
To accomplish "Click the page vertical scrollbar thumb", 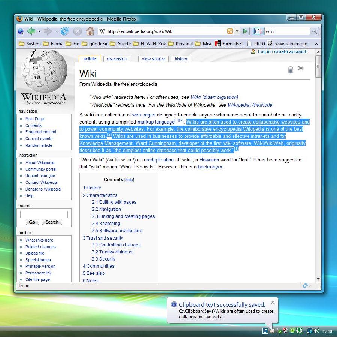I will click(x=318, y=66).
